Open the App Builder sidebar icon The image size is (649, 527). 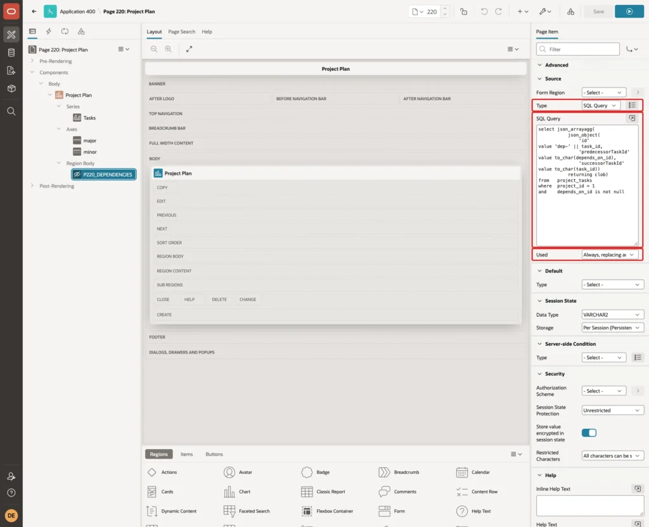(x=11, y=35)
